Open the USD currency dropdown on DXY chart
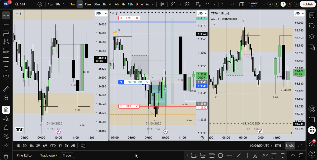The height and width of the screenshot is (160, 317). [x=299, y=13]
